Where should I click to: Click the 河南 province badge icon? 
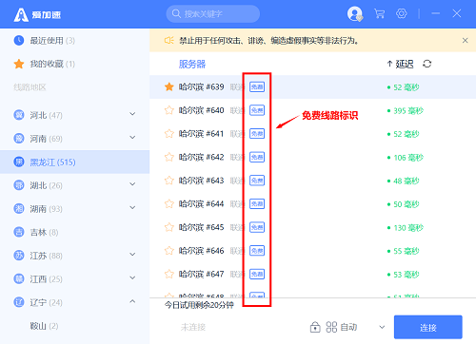19,138
